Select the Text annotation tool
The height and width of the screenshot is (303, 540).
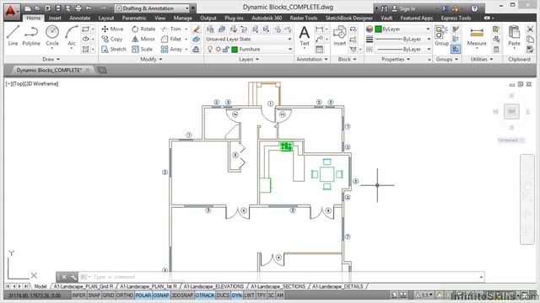coord(304,35)
